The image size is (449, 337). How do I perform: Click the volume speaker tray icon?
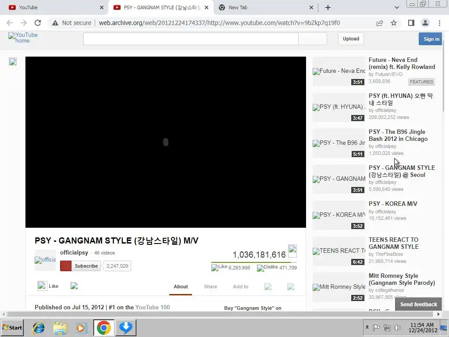pyautogui.click(x=397, y=327)
